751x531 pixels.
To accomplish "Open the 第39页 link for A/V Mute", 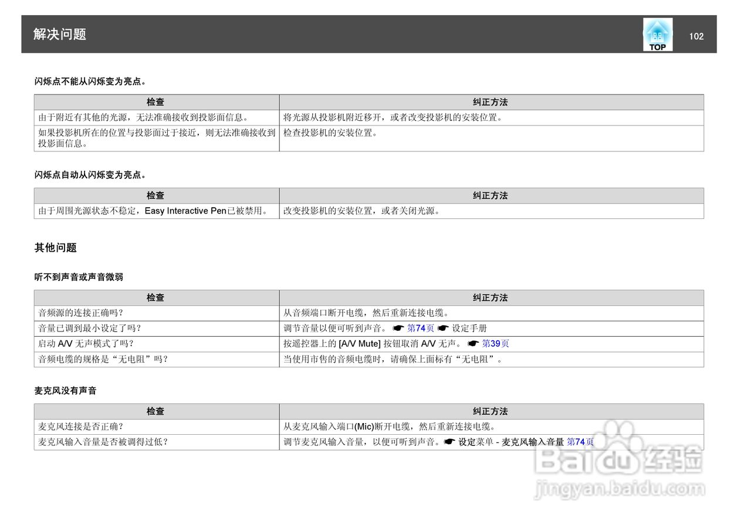I will click(x=496, y=344).
